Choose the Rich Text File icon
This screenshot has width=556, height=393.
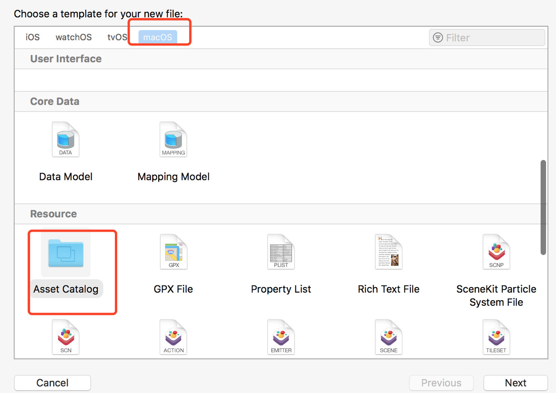(x=389, y=252)
